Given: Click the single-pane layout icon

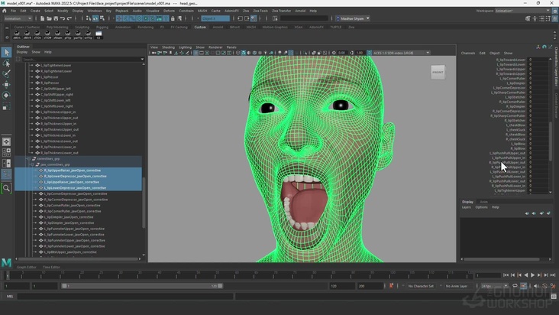Looking at the screenshot, I should tap(6, 142).
